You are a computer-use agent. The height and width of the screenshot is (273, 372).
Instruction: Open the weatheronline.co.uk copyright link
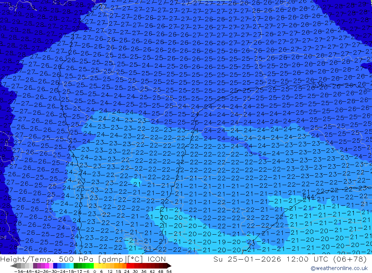(339, 268)
